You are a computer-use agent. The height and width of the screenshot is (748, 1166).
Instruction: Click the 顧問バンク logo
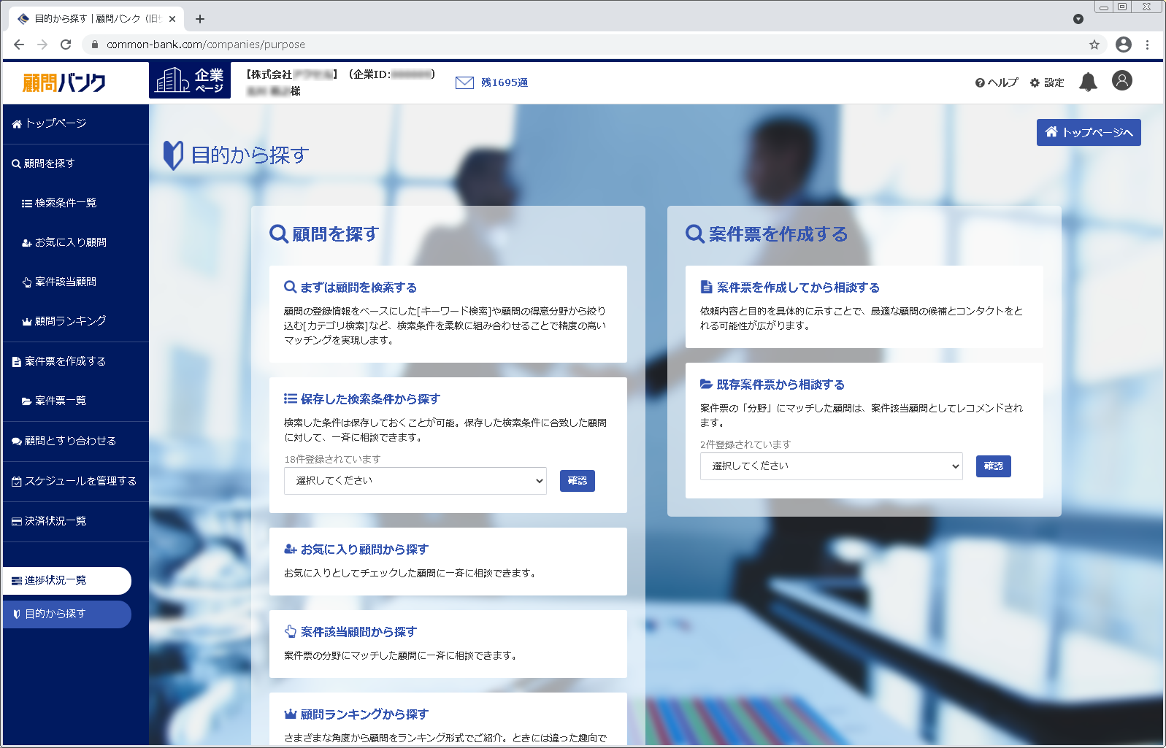pos(64,82)
